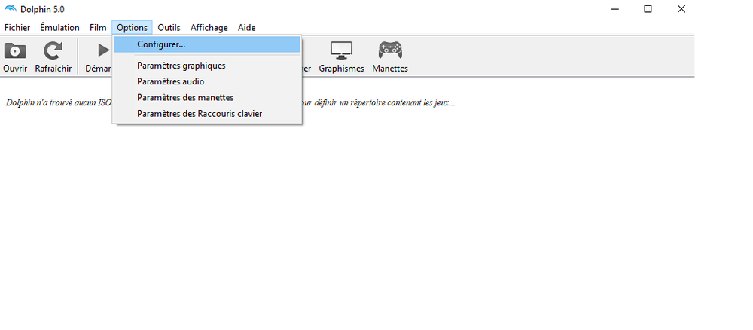Close the open Options menu
This screenshot has height=330, width=753.
tap(132, 28)
